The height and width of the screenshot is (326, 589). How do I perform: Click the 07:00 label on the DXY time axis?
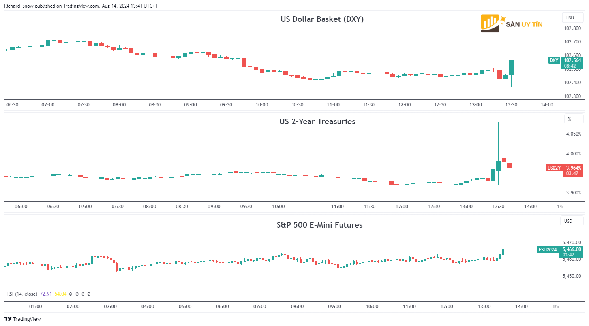pos(48,105)
